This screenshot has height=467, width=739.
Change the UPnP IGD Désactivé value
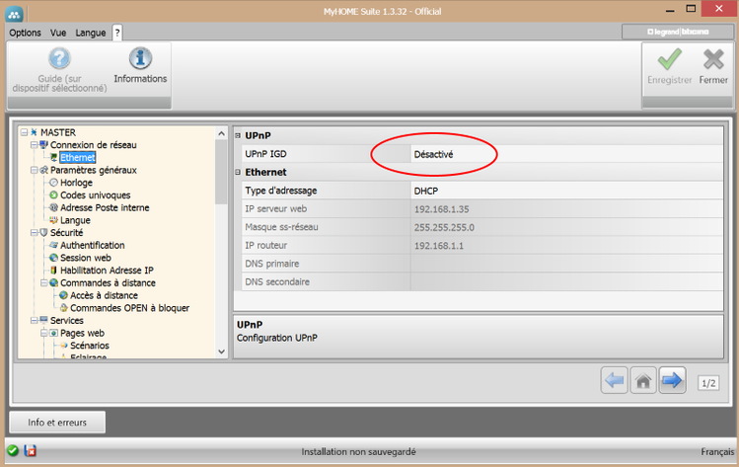pos(567,154)
